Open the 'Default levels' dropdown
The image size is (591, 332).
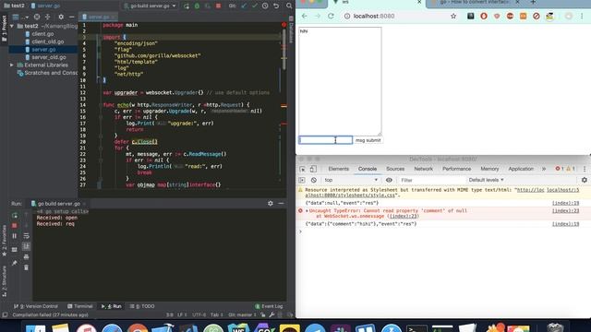coord(486,180)
